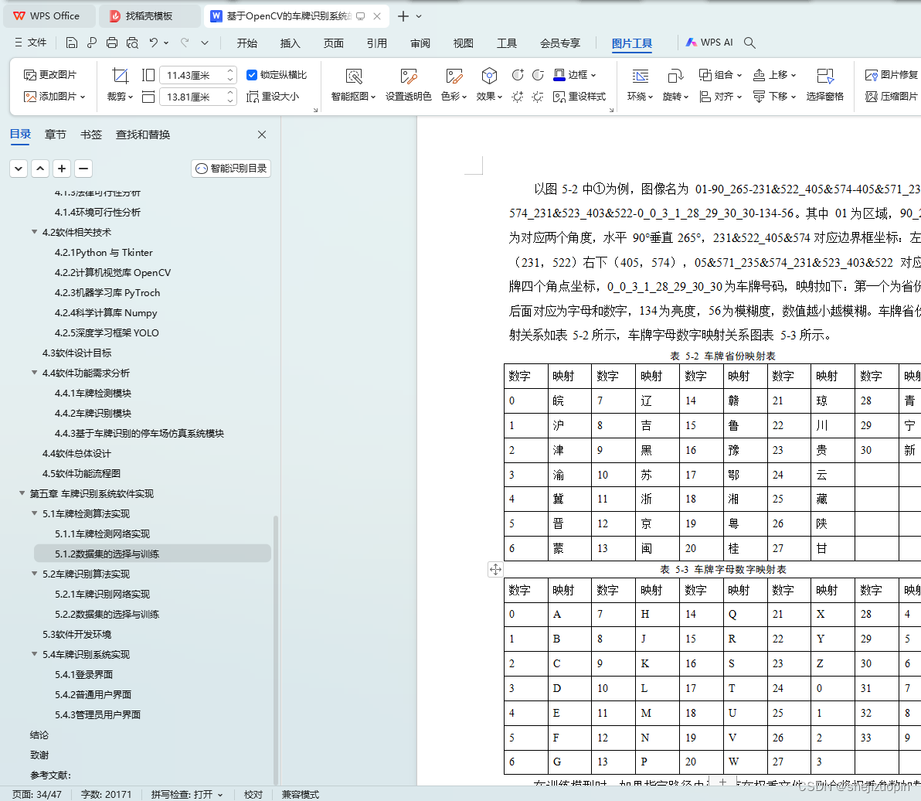Open Print Preview icon
Screen dimensions: 921x801
point(132,43)
